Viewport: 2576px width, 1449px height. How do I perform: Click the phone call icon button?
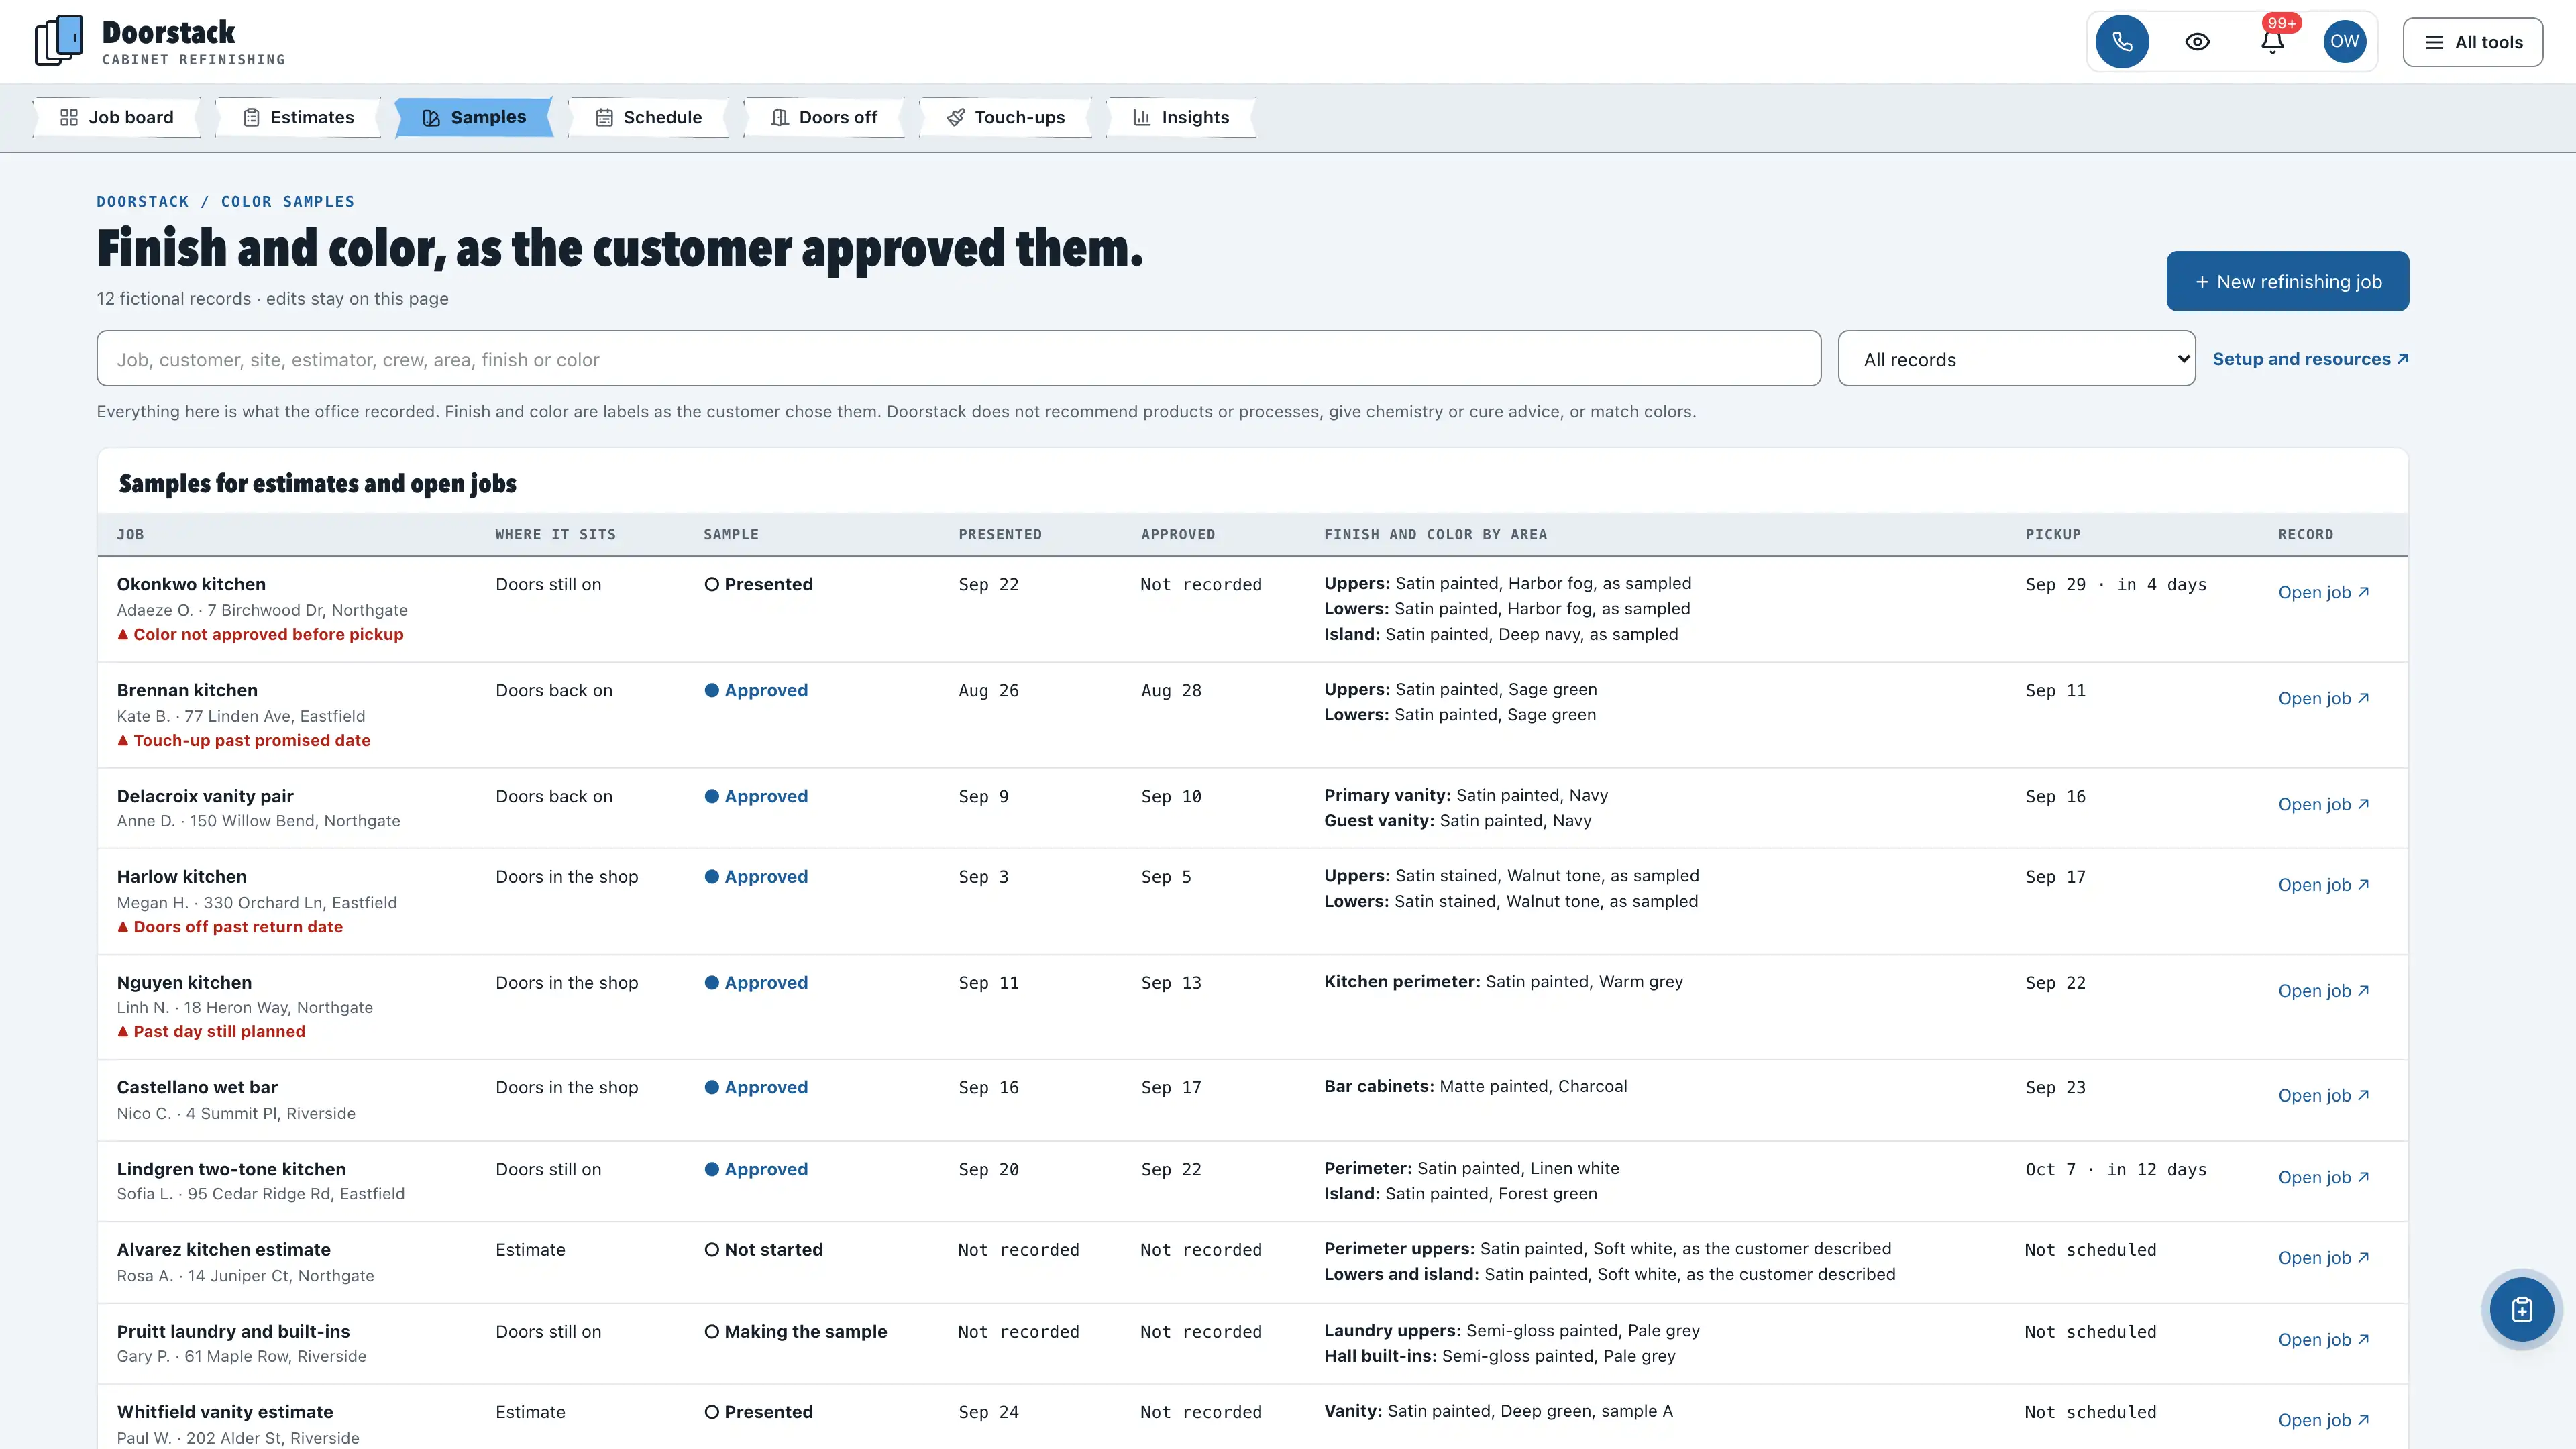2122,42
